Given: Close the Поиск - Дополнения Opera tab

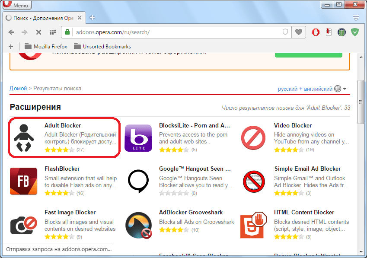Looking at the screenshot, I should point(80,18).
